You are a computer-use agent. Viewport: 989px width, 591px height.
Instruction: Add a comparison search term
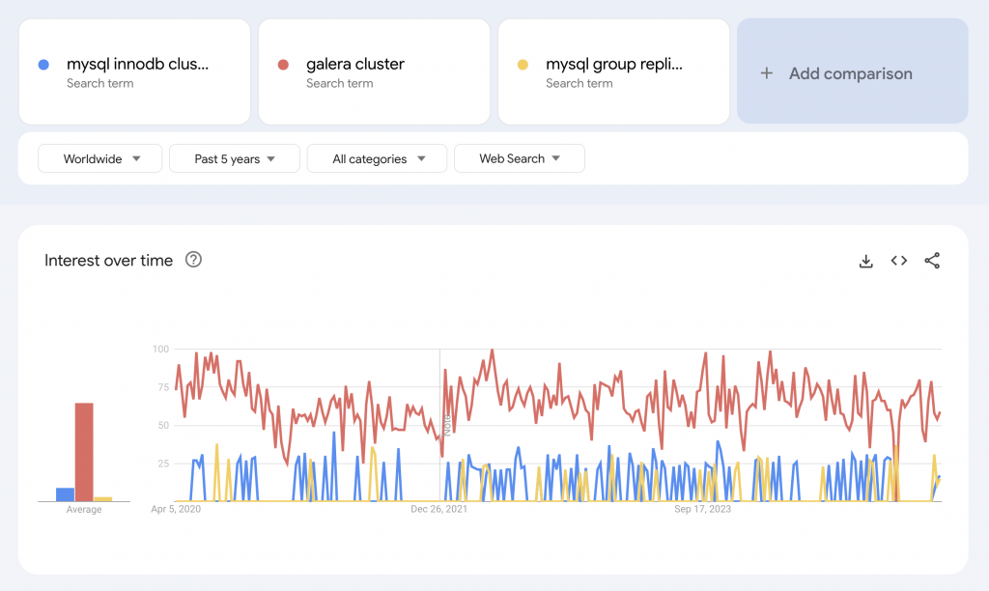tap(853, 71)
